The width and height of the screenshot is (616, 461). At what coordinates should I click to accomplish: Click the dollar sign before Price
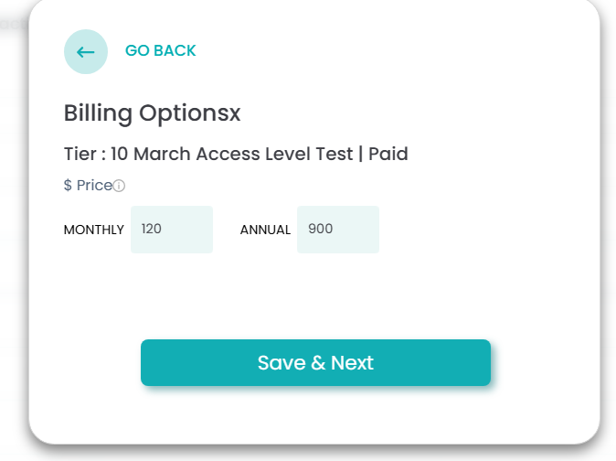coord(68,186)
